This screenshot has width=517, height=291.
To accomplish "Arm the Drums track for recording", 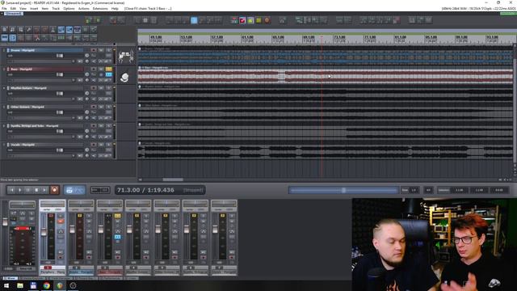I will click(94, 50).
